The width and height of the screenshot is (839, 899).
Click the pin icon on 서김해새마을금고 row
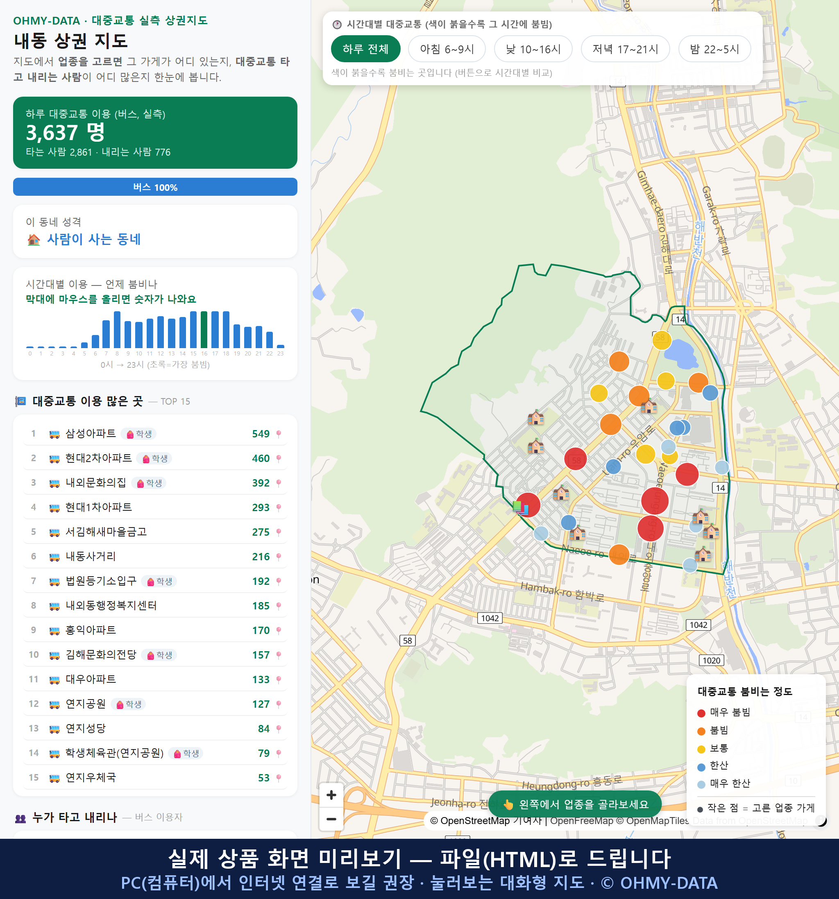click(279, 532)
